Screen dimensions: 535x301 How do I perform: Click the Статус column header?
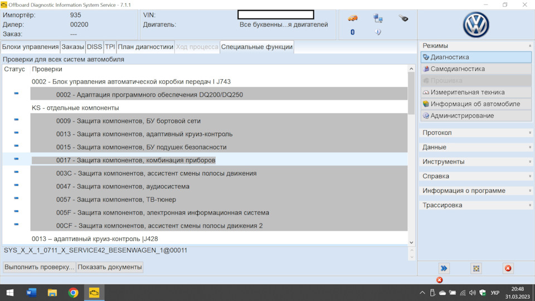tap(14, 69)
